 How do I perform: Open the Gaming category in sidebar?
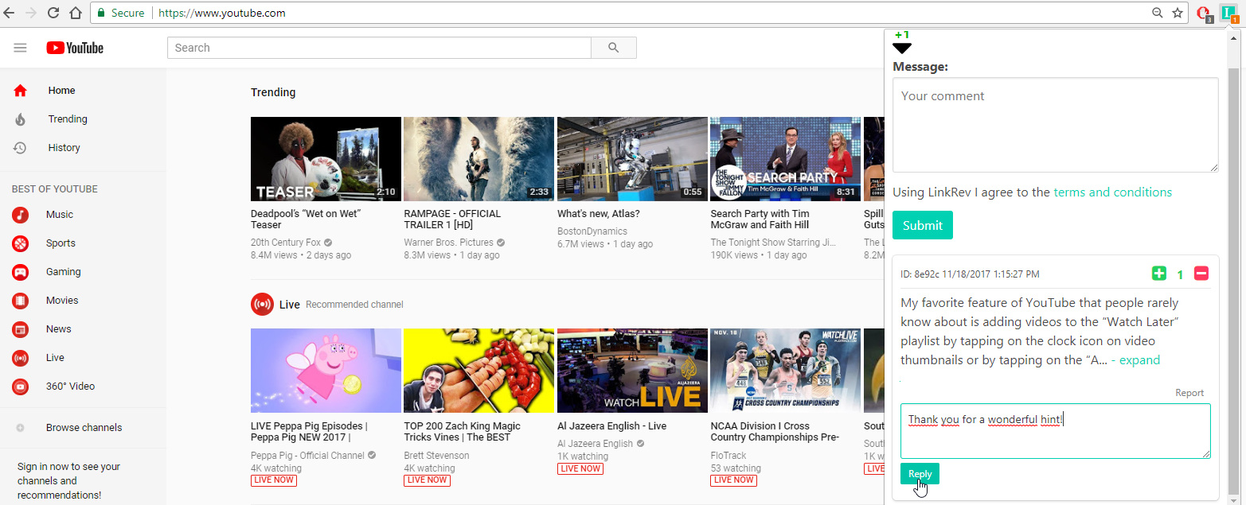click(x=63, y=272)
